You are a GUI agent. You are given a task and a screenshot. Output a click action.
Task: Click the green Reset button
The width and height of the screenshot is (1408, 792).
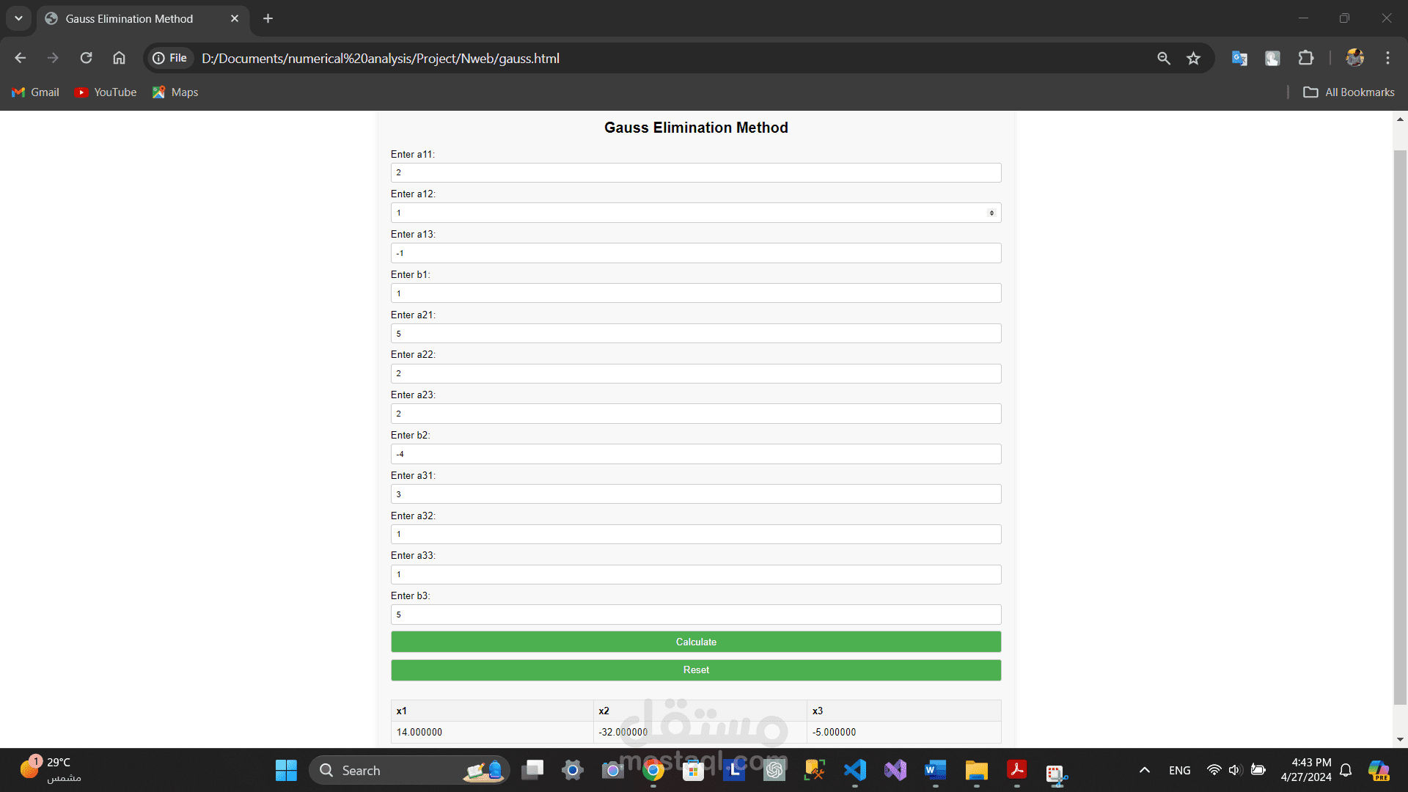(x=696, y=670)
